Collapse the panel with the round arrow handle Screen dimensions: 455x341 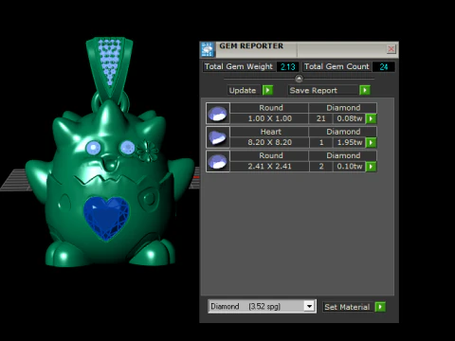pyautogui.click(x=299, y=79)
